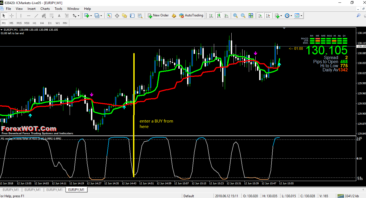The width and height of the screenshot is (366, 198).
Task: Choose the equidistant channel tool
Action: coord(44,16)
